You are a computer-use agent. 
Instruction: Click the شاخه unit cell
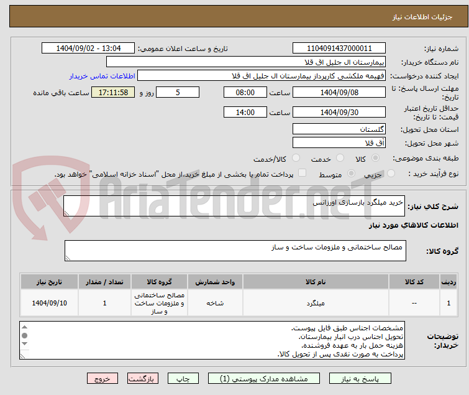(x=215, y=303)
